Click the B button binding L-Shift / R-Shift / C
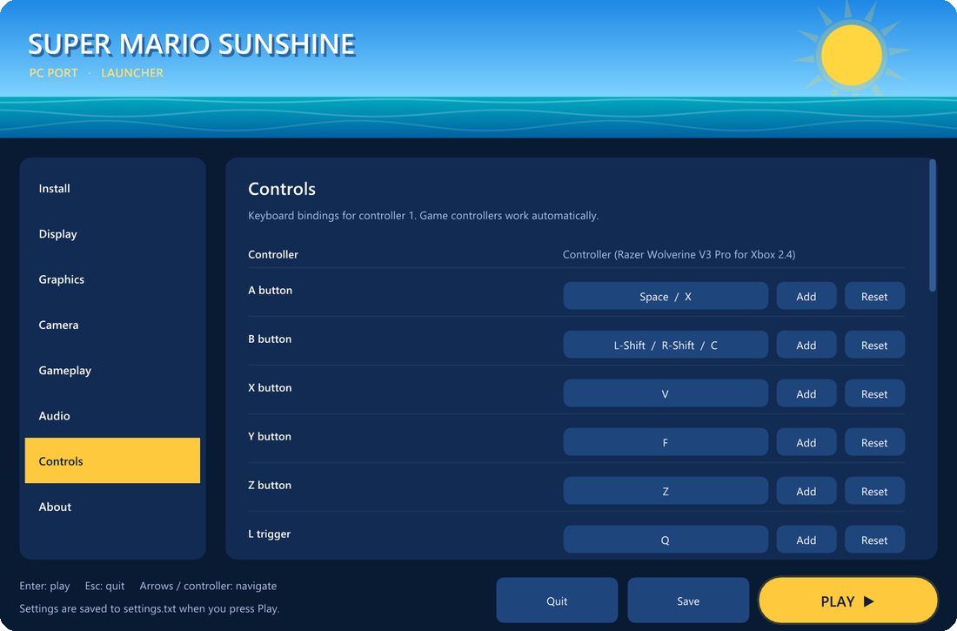957x631 pixels. pyautogui.click(x=666, y=346)
